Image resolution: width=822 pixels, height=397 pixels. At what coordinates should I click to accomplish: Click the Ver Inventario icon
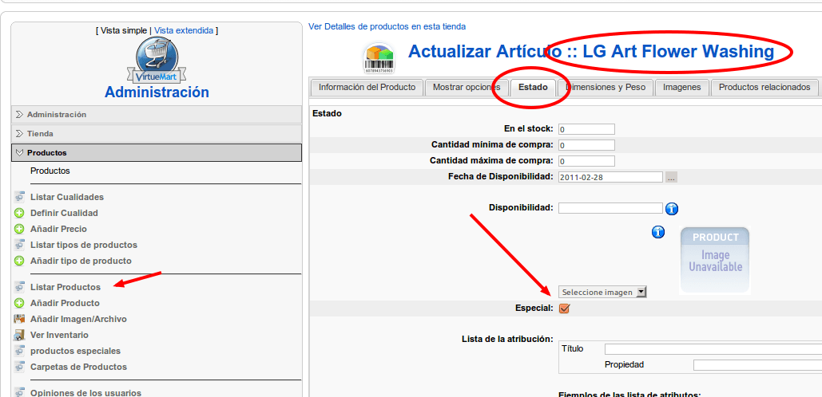coord(19,335)
